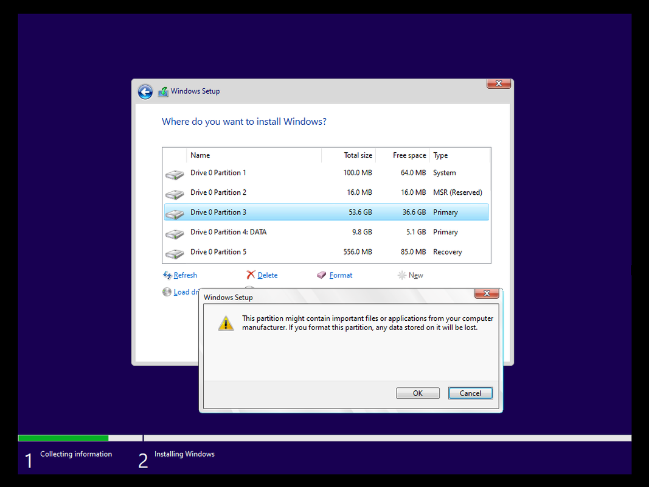Click the Refresh link
This screenshot has height=487, width=649.
(x=185, y=275)
